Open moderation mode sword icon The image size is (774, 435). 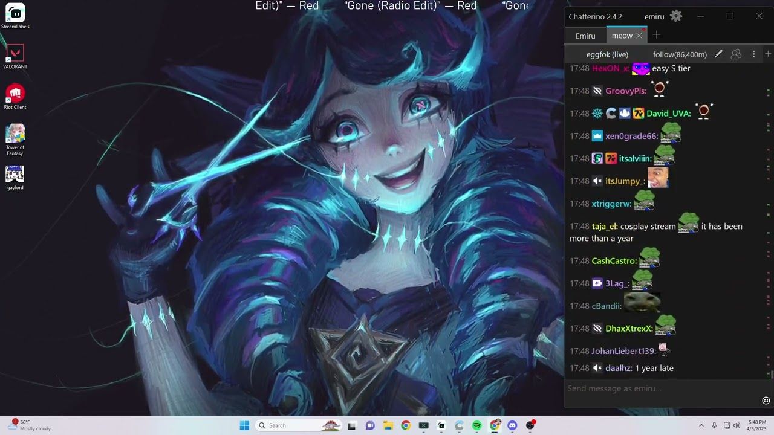pos(718,54)
